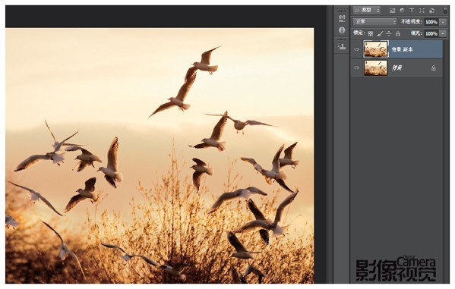Open the 正常 blend mode dropdown
The image size is (455, 289).
(374, 22)
